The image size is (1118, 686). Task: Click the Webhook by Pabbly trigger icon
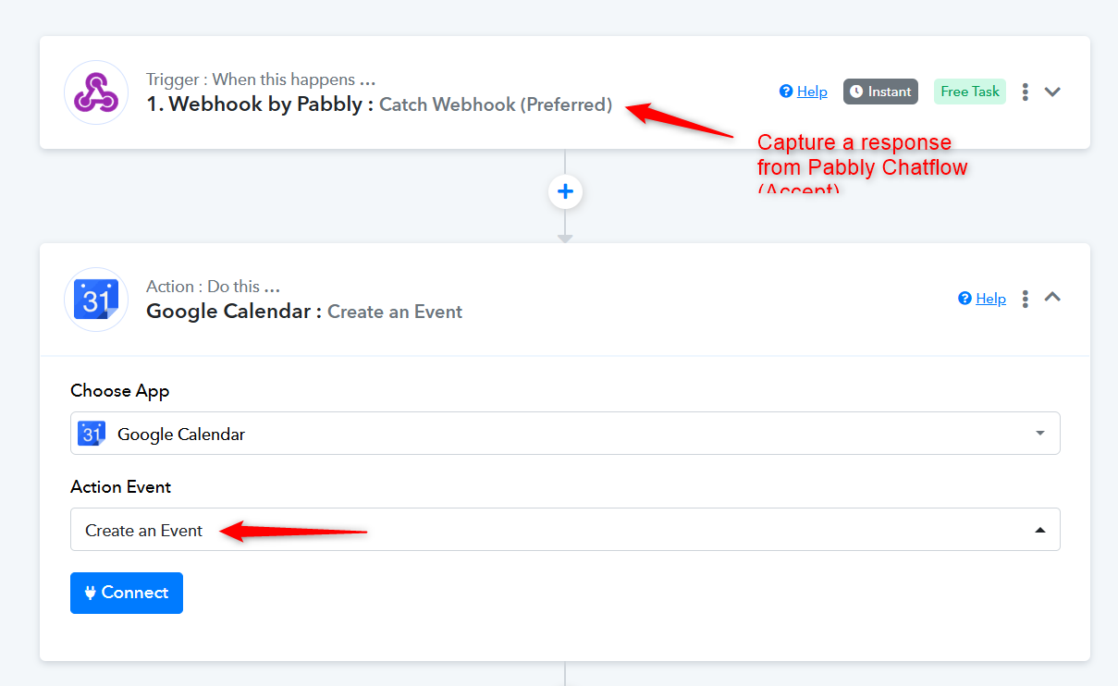coord(96,92)
